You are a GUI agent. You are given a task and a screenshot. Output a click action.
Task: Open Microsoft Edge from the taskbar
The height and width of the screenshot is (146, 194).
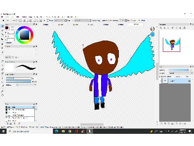(57, 131)
